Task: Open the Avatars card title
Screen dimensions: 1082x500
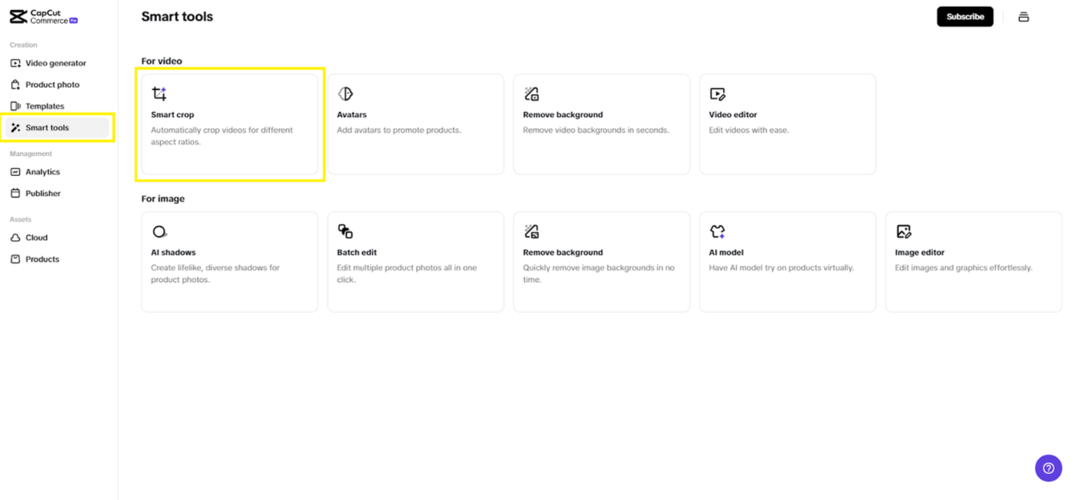Action: tap(352, 115)
